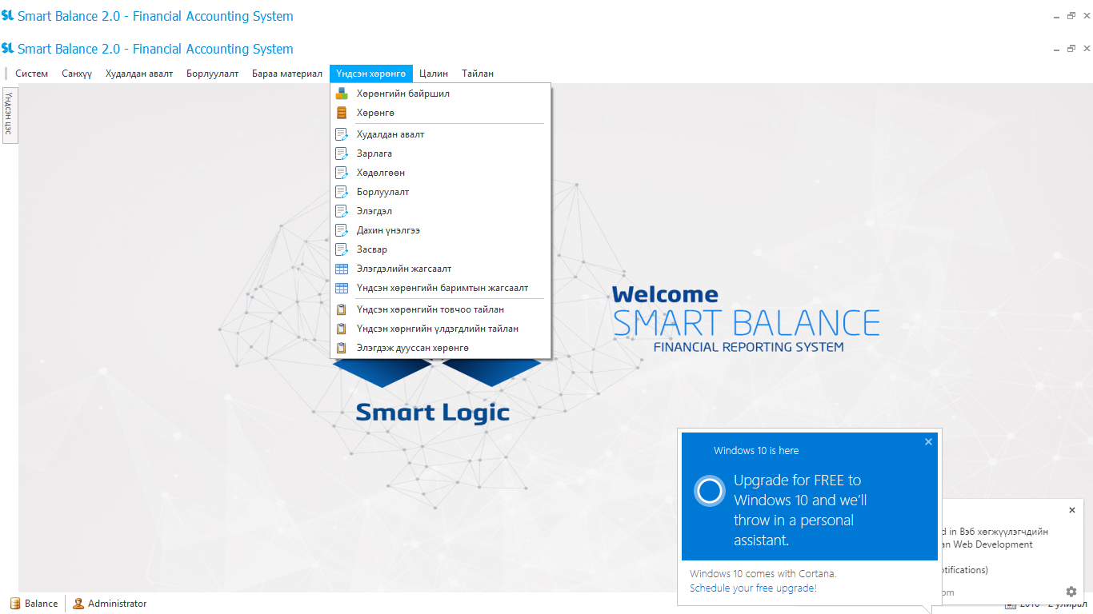Close the Windows 10 upgrade popup

coord(928,441)
